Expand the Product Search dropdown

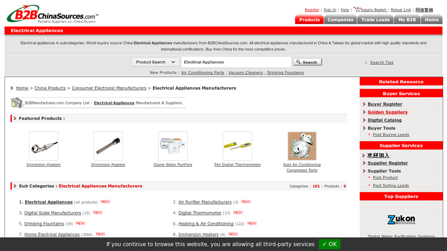155,62
